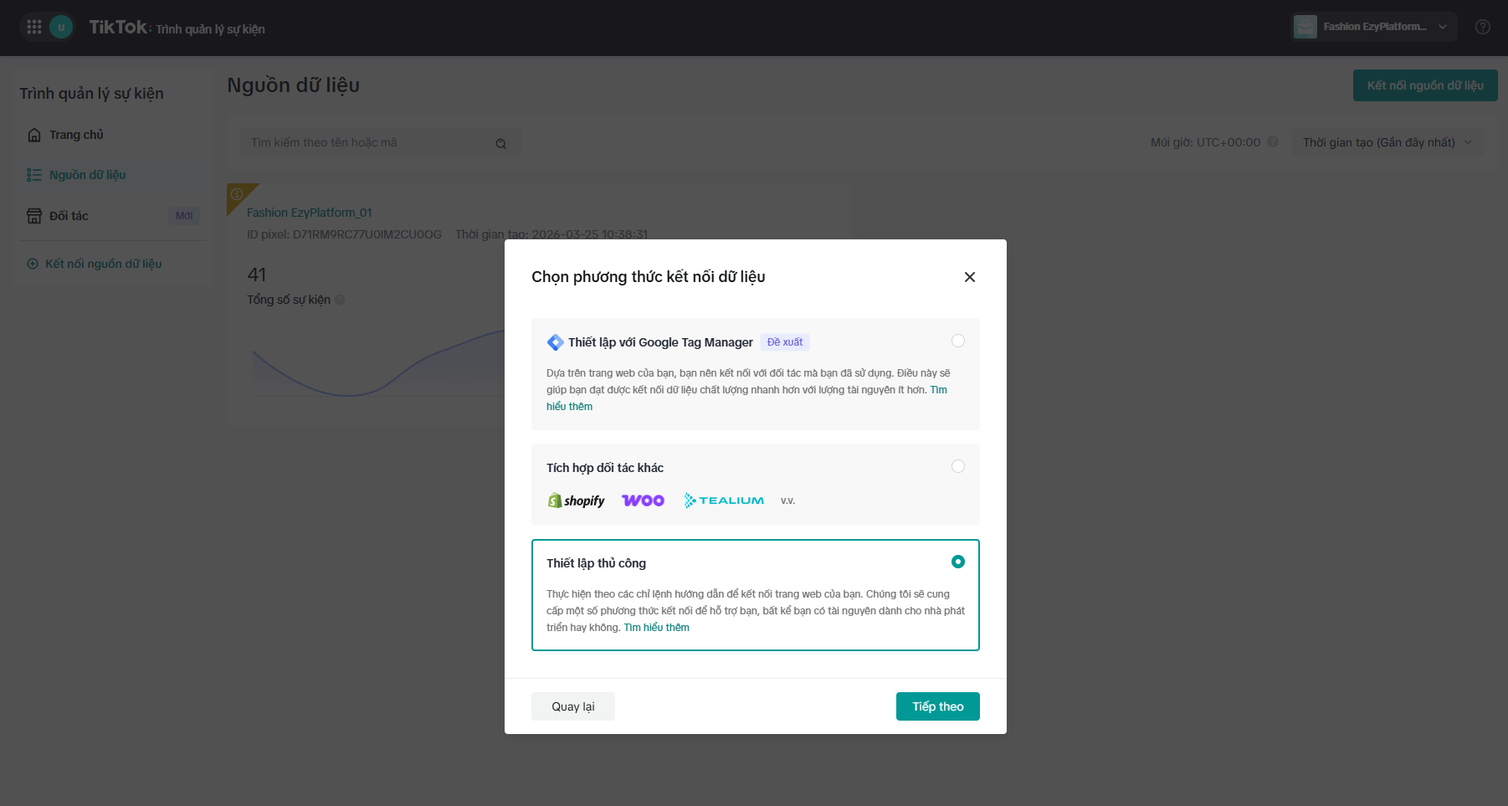
Task: Click the search by name or ID field
Action: (381, 143)
